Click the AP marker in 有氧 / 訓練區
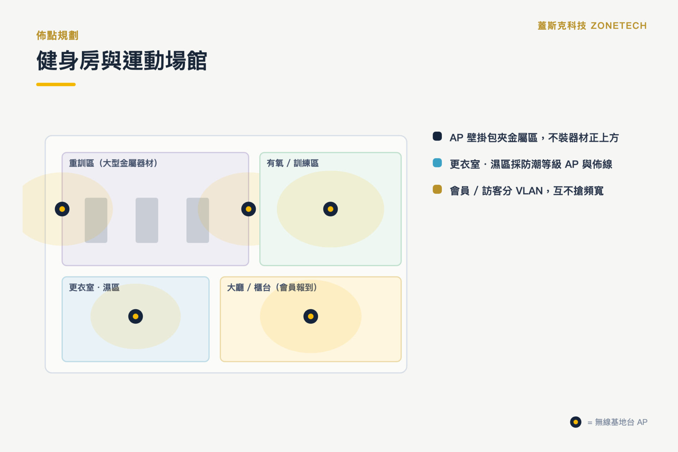 (331, 209)
